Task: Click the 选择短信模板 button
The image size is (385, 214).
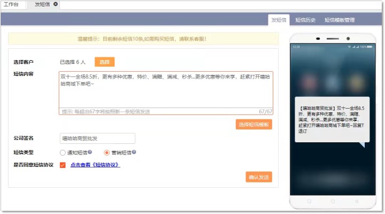Action: pos(254,125)
